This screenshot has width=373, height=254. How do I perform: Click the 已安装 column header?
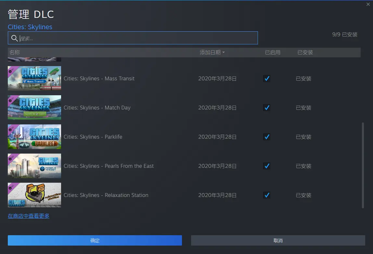pos(305,52)
